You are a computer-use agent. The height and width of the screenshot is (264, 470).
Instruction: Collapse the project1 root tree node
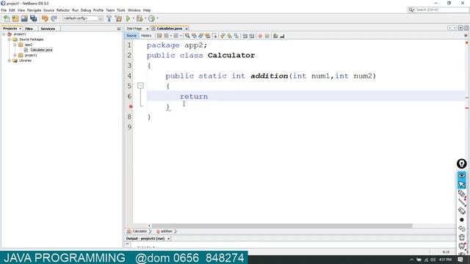pyautogui.click(x=4, y=34)
